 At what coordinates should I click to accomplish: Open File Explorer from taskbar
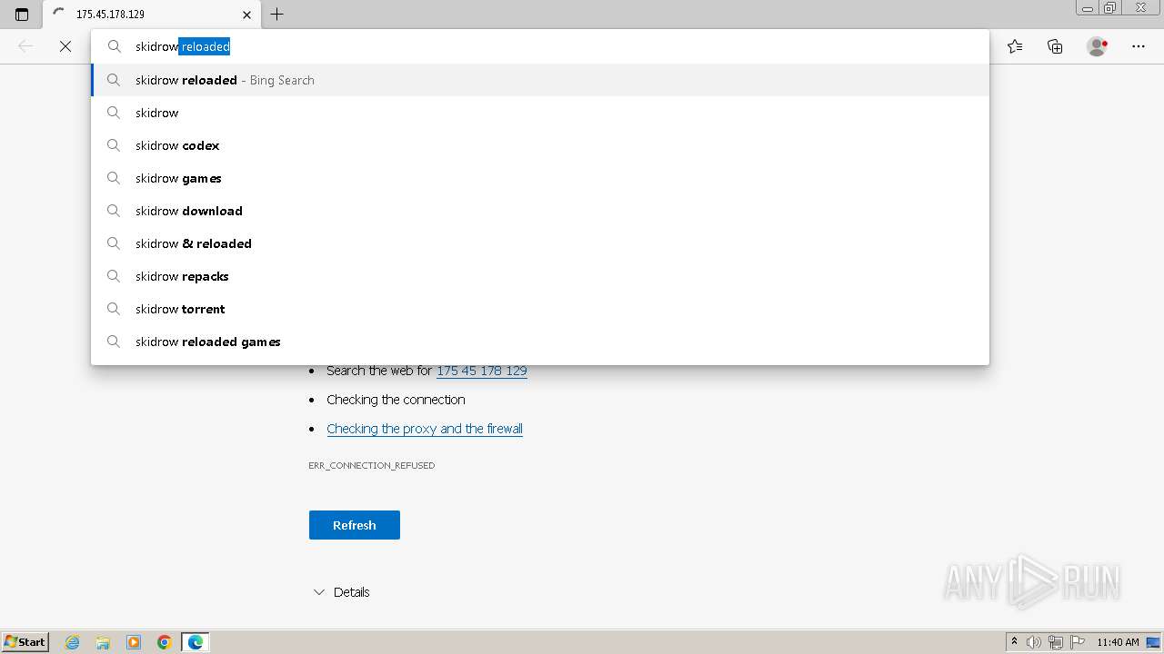(x=103, y=642)
